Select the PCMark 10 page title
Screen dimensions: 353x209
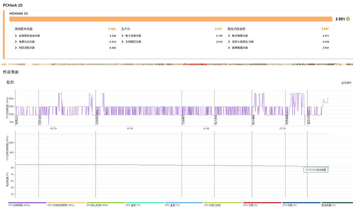point(13,5)
